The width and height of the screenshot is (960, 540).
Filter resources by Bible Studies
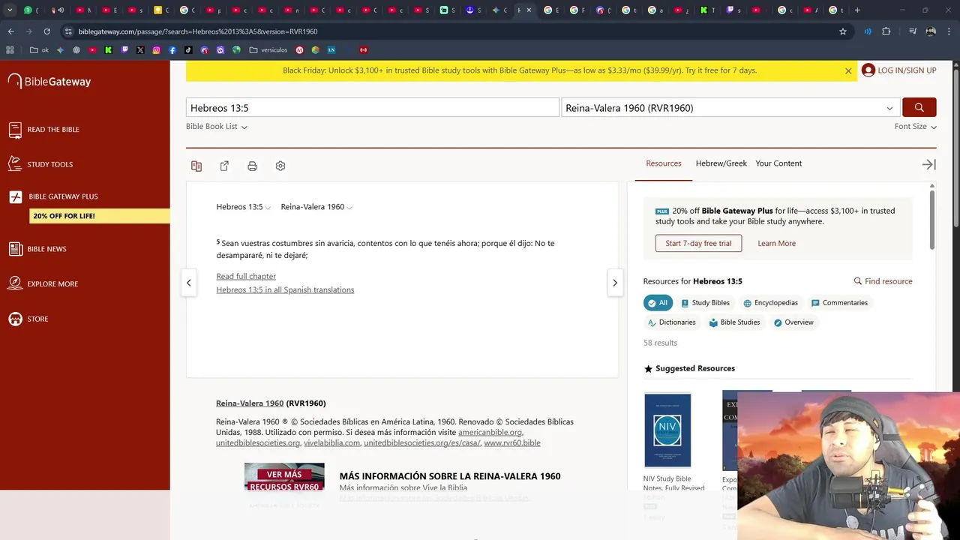(x=735, y=322)
